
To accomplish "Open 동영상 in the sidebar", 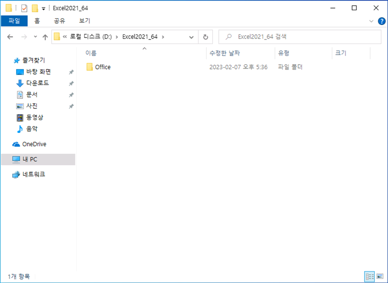I will (35, 117).
